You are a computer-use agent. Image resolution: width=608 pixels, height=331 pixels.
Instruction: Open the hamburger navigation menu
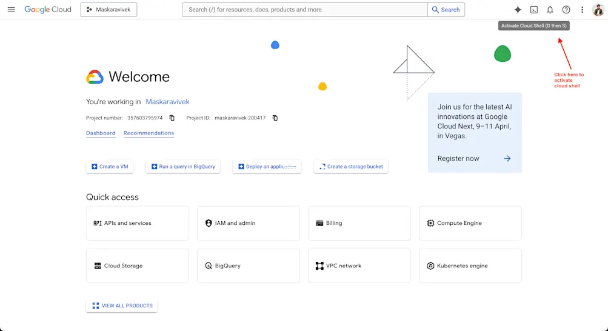pyautogui.click(x=12, y=10)
